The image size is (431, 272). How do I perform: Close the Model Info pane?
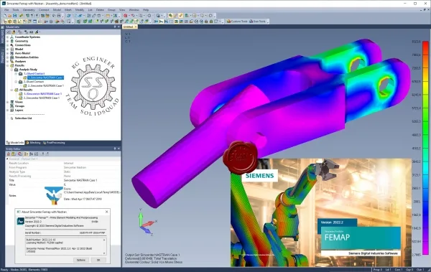(x=119, y=27)
